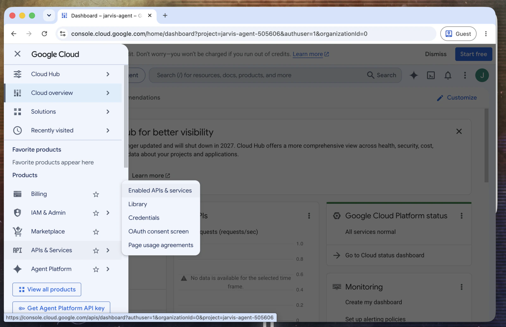Open the Guest profile button
This screenshot has width=506, height=327.
coord(458,34)
